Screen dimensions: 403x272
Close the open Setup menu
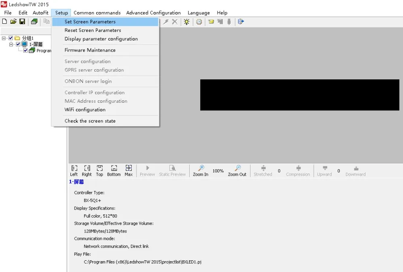(61, 12)
